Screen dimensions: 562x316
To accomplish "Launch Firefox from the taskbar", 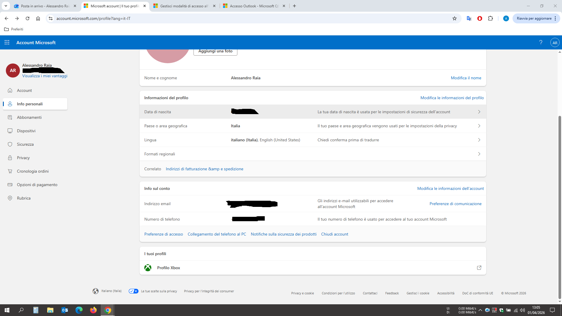I will [x=93, y=310].
